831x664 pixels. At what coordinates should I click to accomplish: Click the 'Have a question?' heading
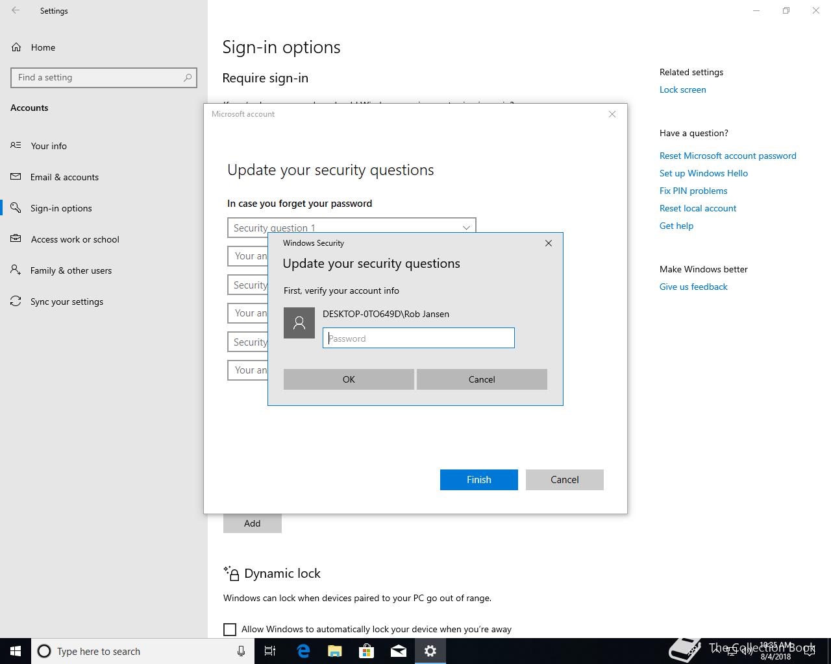(x=694, y=133)
